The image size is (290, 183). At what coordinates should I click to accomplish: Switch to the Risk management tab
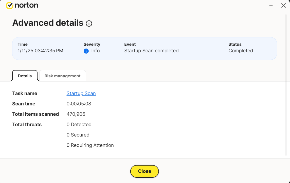(62, 76)
